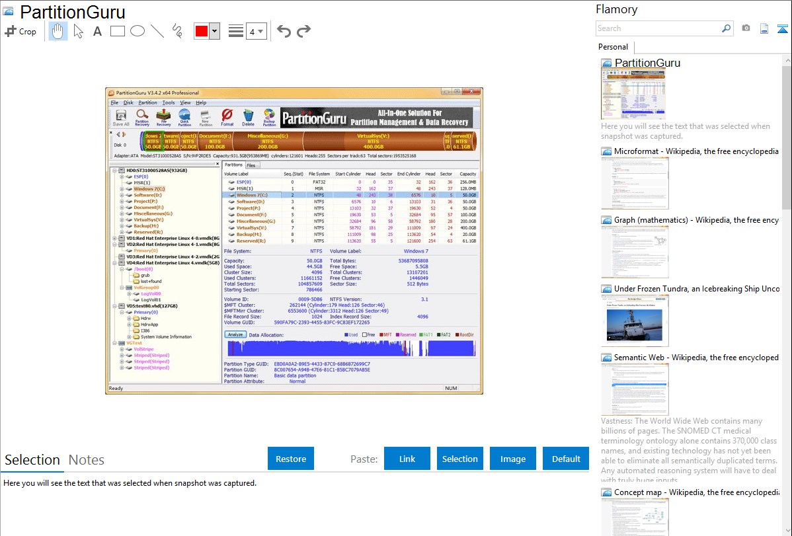Screen dimensions: 792x536
Task: Open the Concept map snapshot thumbnail
Action: 635,517
